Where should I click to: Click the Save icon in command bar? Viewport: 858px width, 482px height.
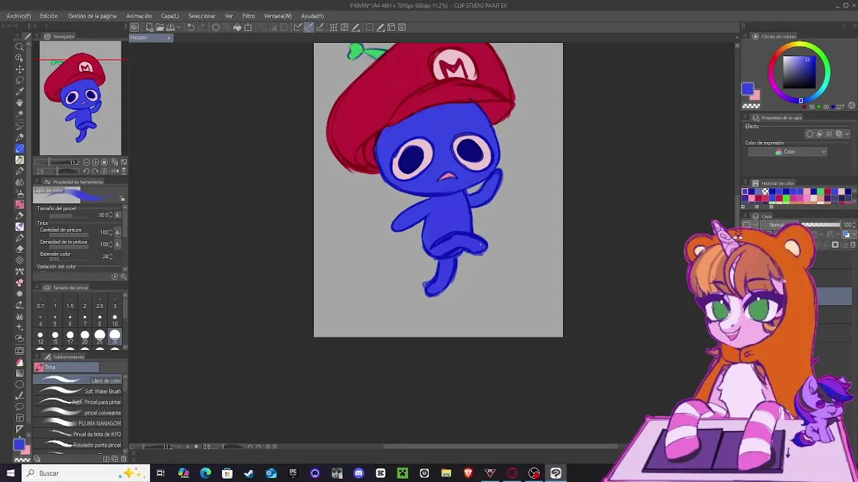(x=170, y=27)
